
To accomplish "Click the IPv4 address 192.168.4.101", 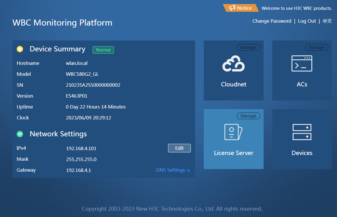I will click(x=81, y=148).
